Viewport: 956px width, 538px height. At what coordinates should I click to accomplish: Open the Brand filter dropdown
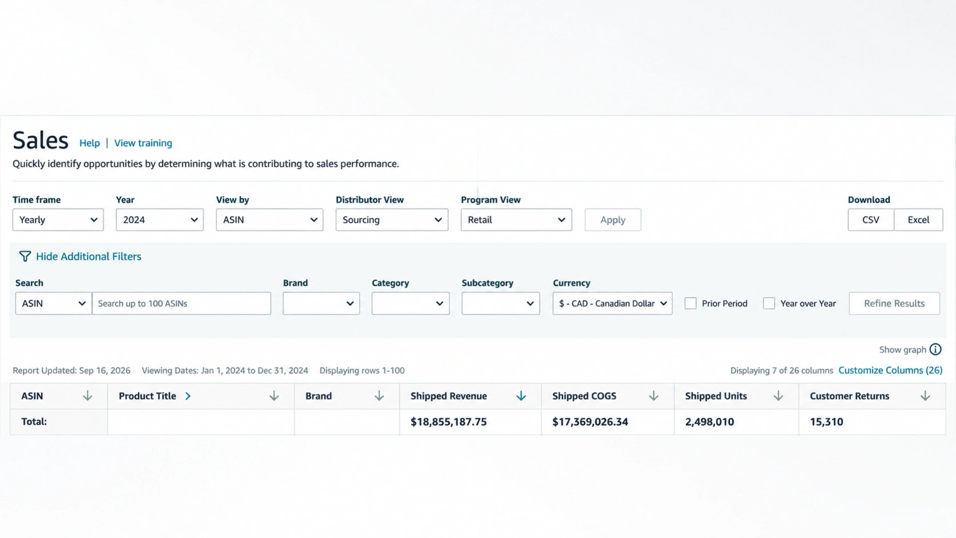coord(321,303)
